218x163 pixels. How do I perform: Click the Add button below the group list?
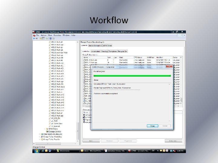[x=91, y=141]
